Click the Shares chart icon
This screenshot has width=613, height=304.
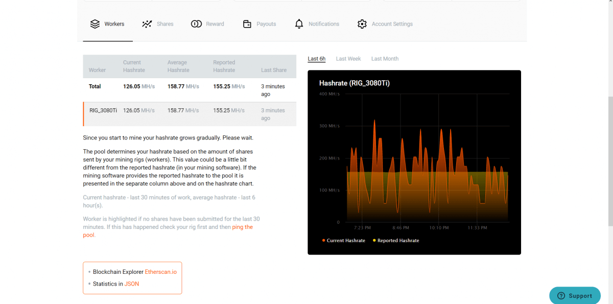tap(147, 24)
